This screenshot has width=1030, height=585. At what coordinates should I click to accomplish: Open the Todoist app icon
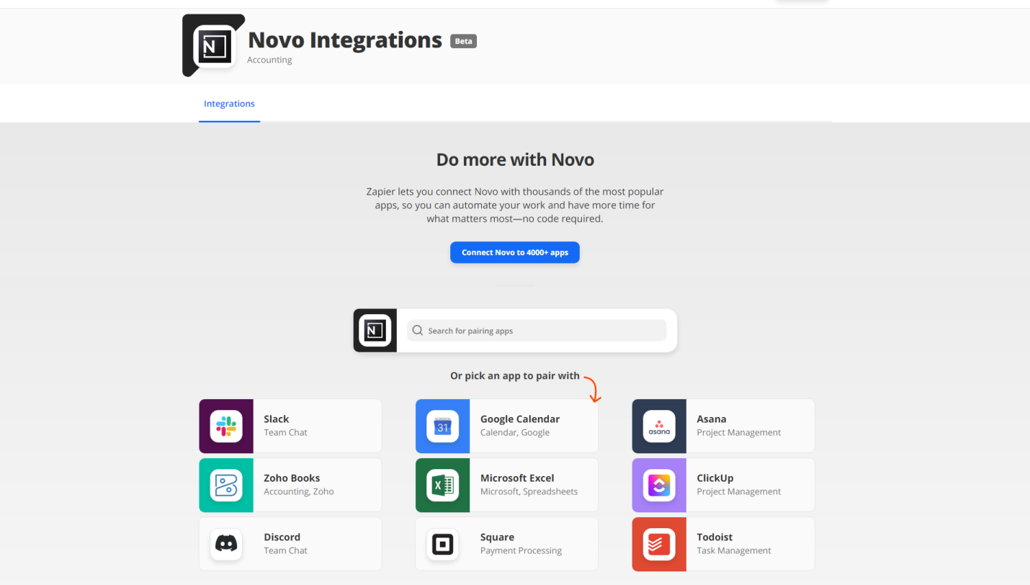coord(659,544)
